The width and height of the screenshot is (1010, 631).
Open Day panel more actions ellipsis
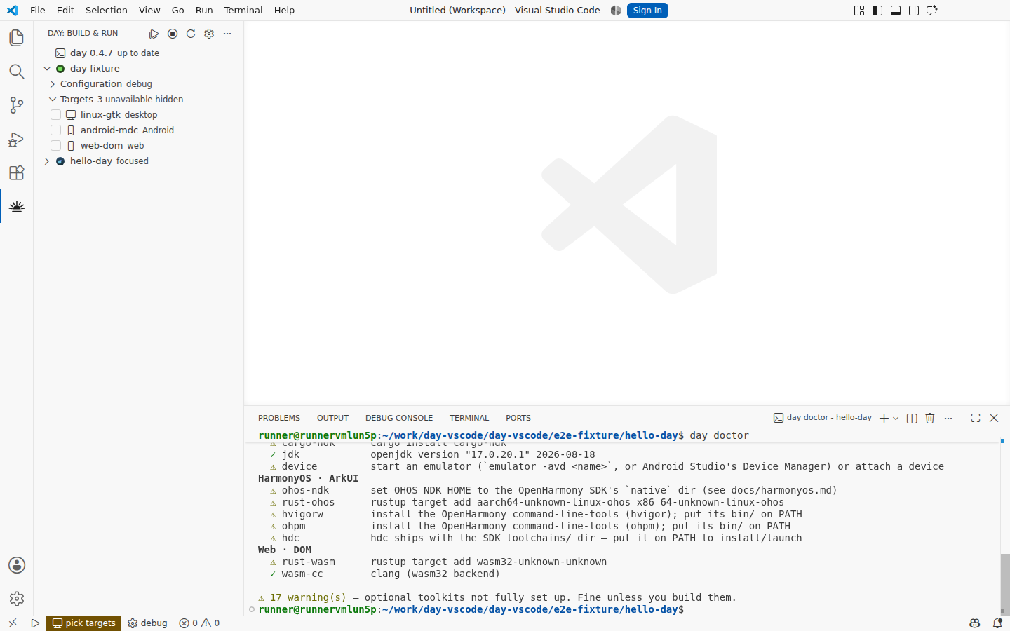(x=227, y=34)
